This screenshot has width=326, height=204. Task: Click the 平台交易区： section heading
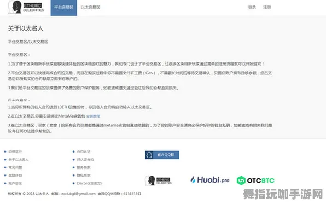tap(19, 55)
